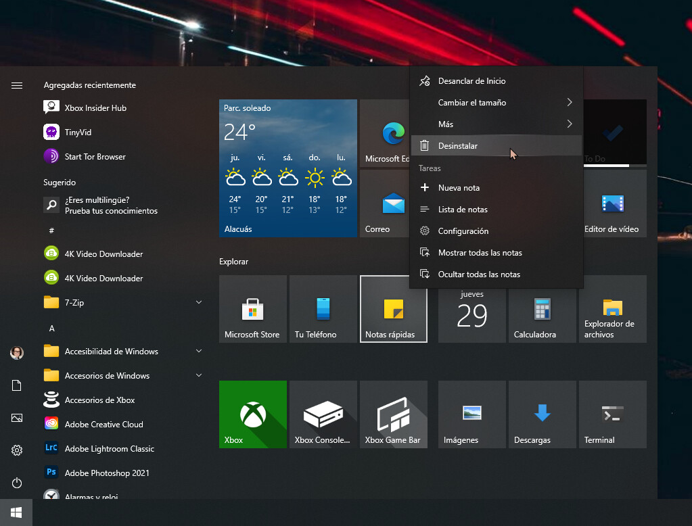Expand Accesibilidad de Windows folder

pos(124,352)
